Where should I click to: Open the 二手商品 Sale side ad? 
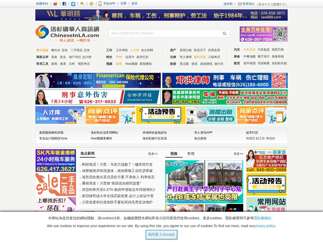pos(56,185)
